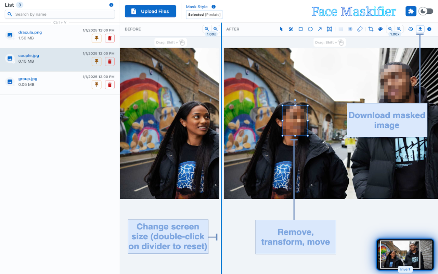438x274 pixels.
Task: Choose the ellipse mask tool
Action: [310, 29]
